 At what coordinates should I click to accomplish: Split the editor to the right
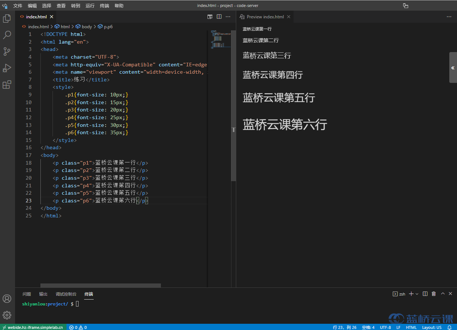pos(219,17)
